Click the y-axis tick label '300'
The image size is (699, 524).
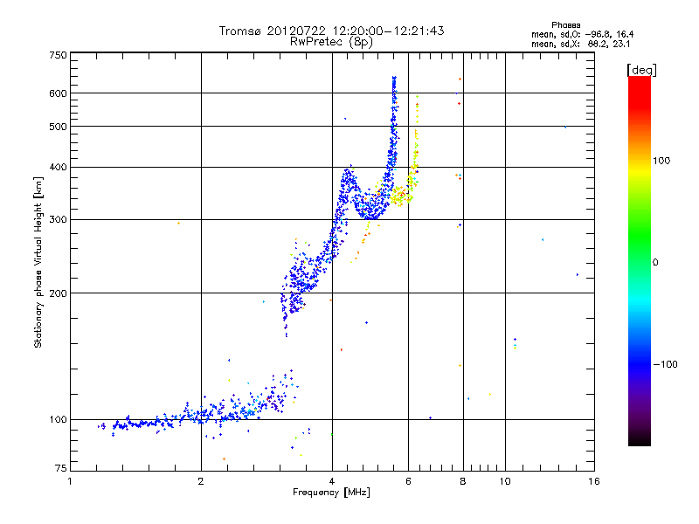click(58, 220)
